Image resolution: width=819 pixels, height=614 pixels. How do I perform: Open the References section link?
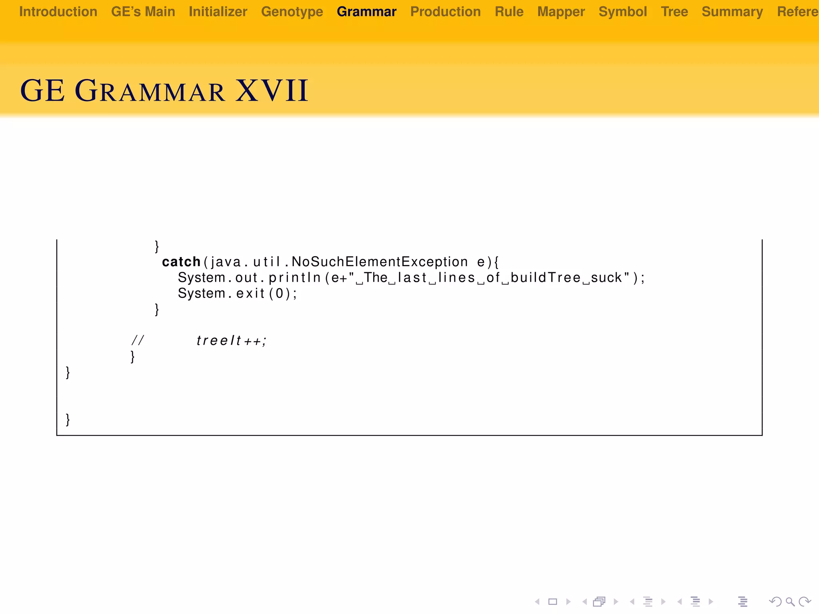[x=797, y=12]
